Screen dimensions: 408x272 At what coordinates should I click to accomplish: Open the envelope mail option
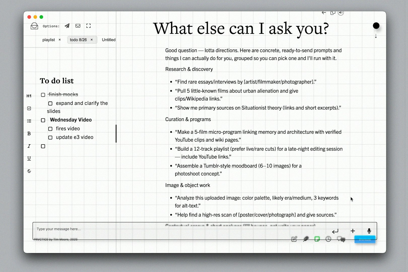click(78, 26)
